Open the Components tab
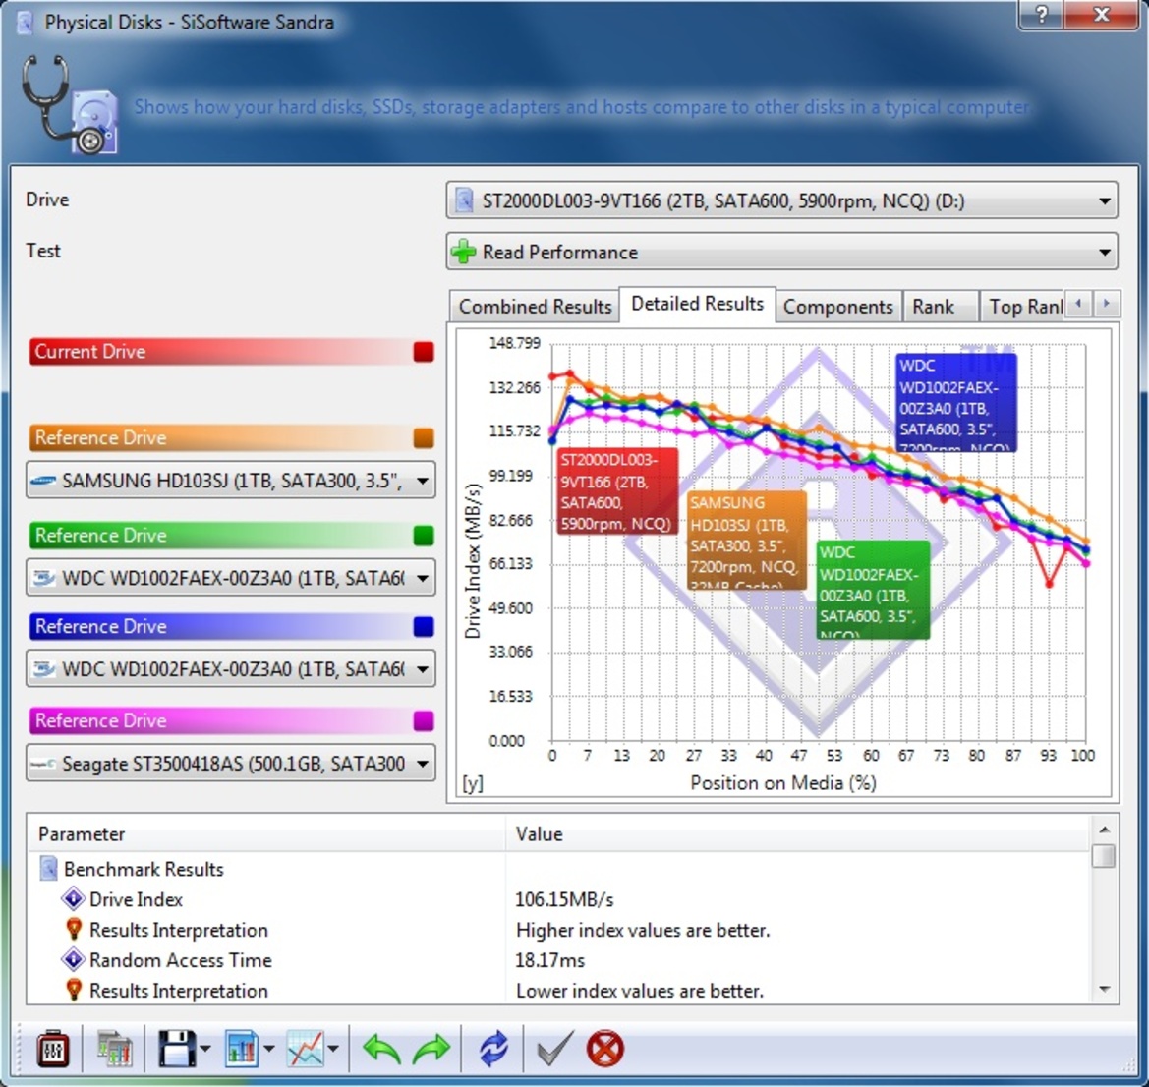Image resolution: width=1149 pixels, height=1087 pixels. (838, 307)
